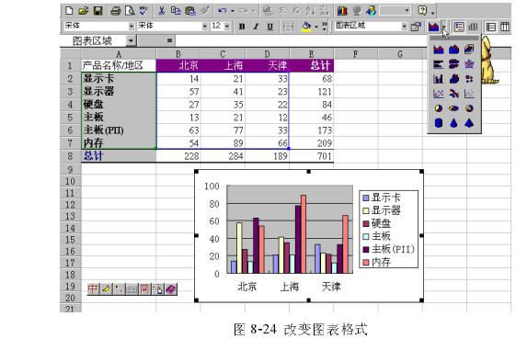The image size is (516, 339).
Task: Set series By Row on chart toolbar
Action: pyautogui.click(x=491, y=27)
